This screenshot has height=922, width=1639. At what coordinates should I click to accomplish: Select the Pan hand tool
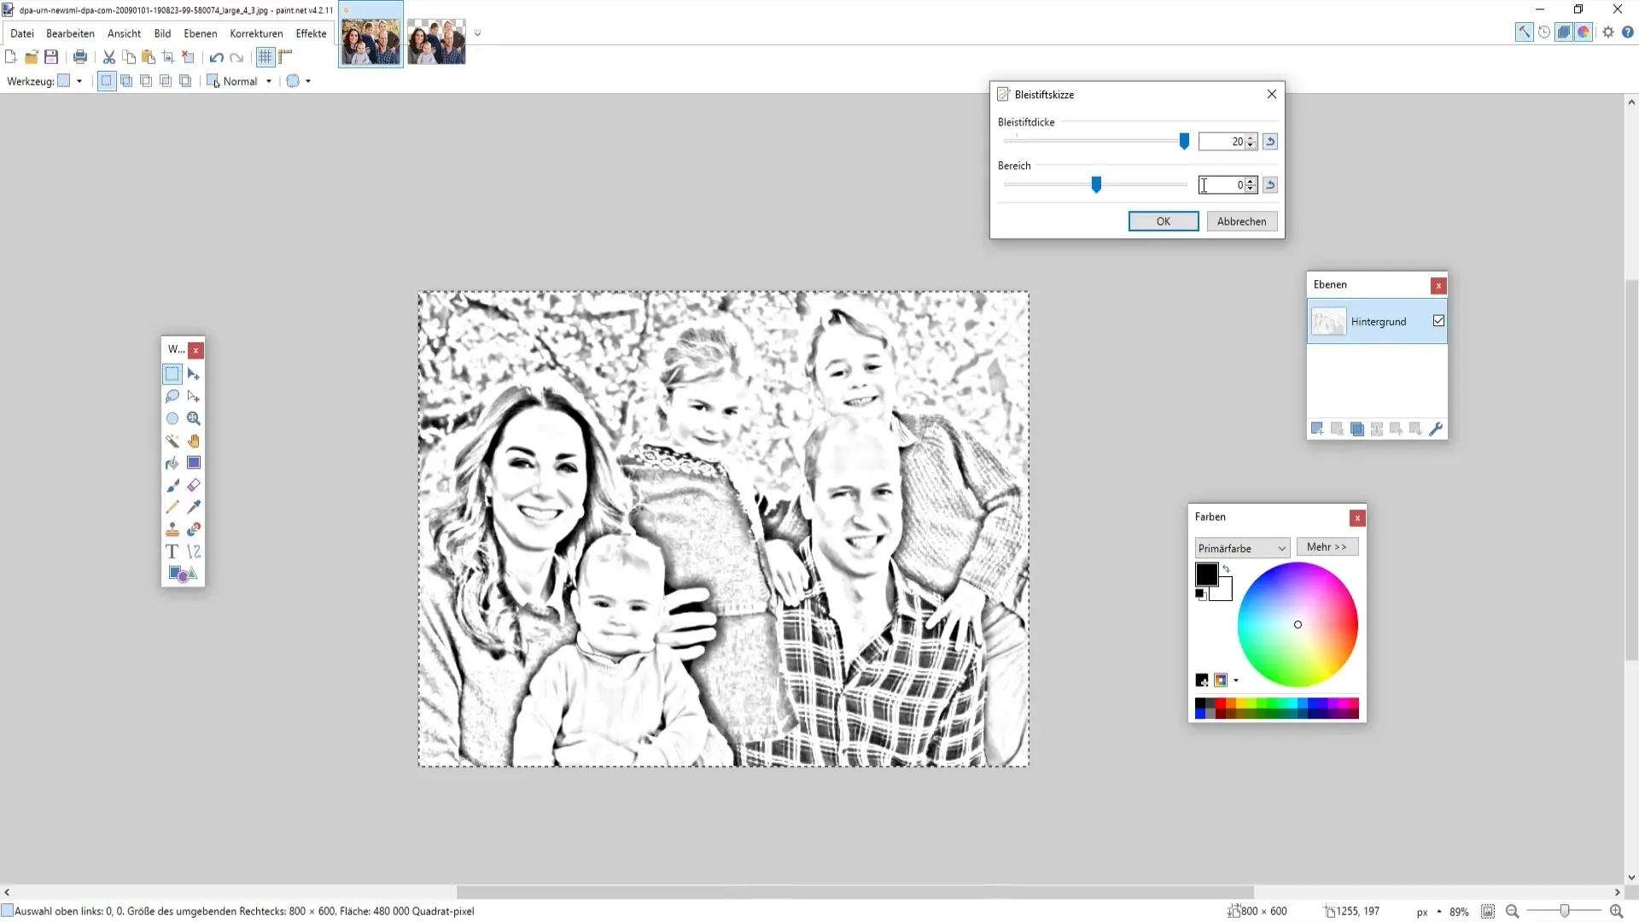pyautogui.click(x=194, y=441)
